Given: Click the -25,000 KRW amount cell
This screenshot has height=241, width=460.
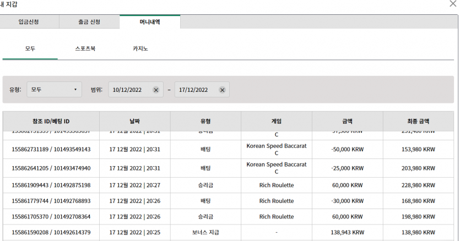Looking at the screenshot, I should 348,168.
